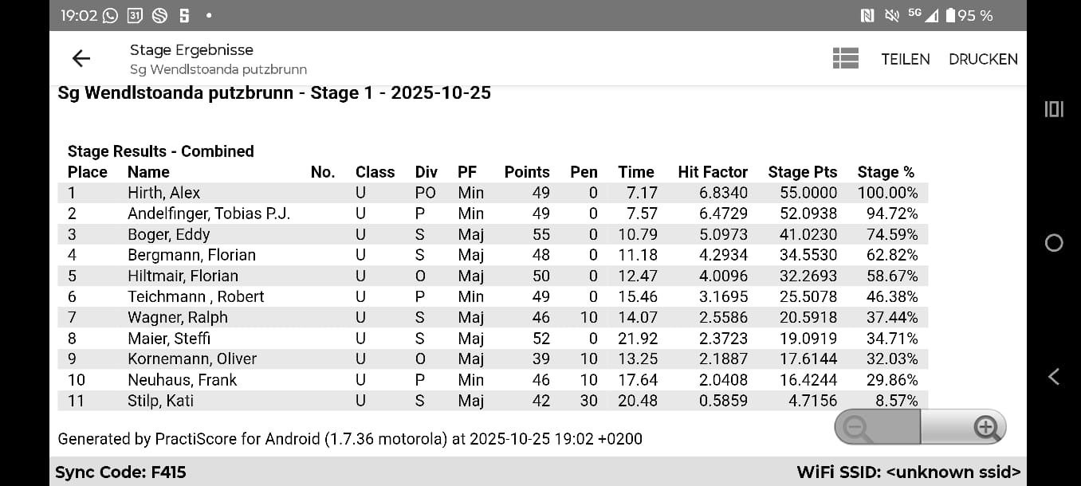Tap the Sync Code F415 label
The height and width of the screenshot is (486, 1081).
120,472
